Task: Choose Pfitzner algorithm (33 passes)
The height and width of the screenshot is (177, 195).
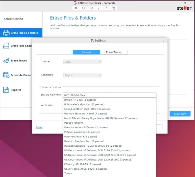Action: click(109, 132)
